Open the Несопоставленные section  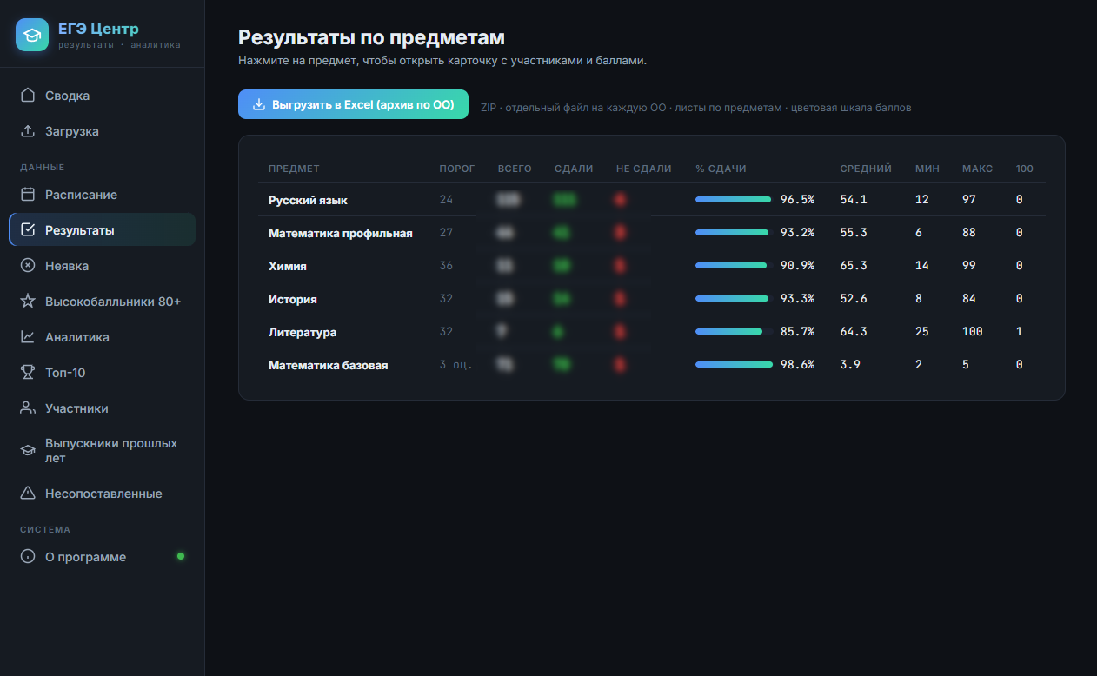tap(103, 494)
